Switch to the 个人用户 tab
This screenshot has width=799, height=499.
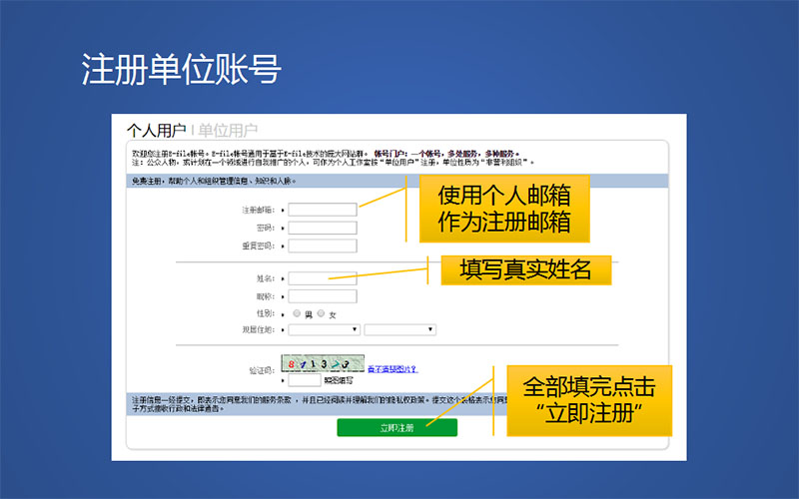(x=156, y=130)
